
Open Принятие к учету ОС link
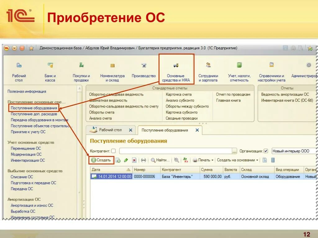[28, 132]
